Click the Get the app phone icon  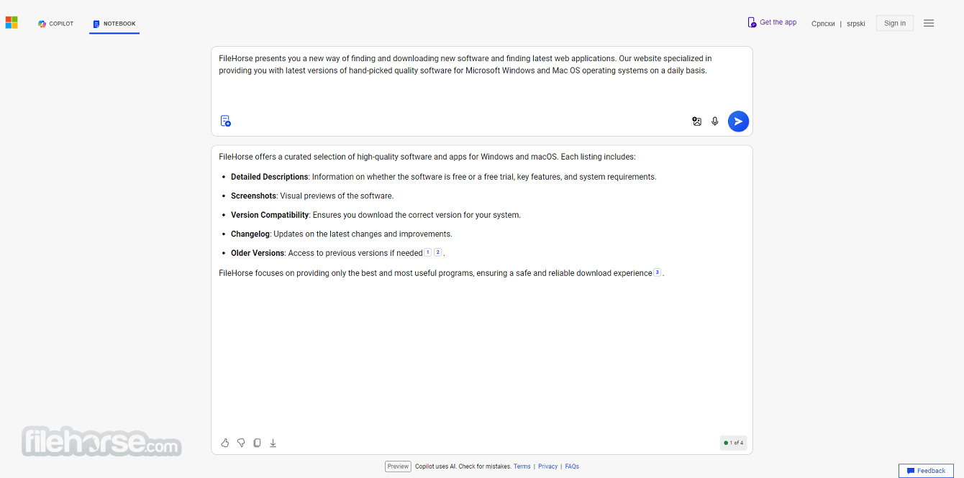pos(752,22)
